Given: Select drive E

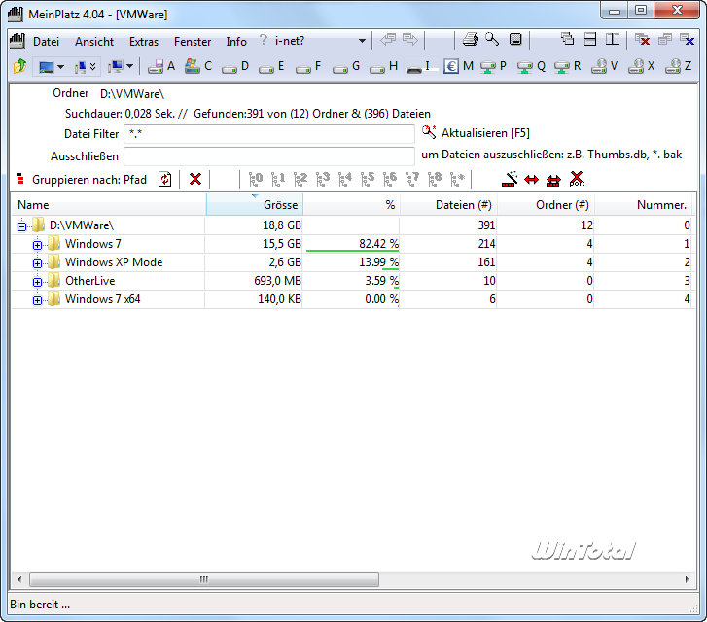Looking at the screenshot, I should pyautogui.click(x=271, y=67).
